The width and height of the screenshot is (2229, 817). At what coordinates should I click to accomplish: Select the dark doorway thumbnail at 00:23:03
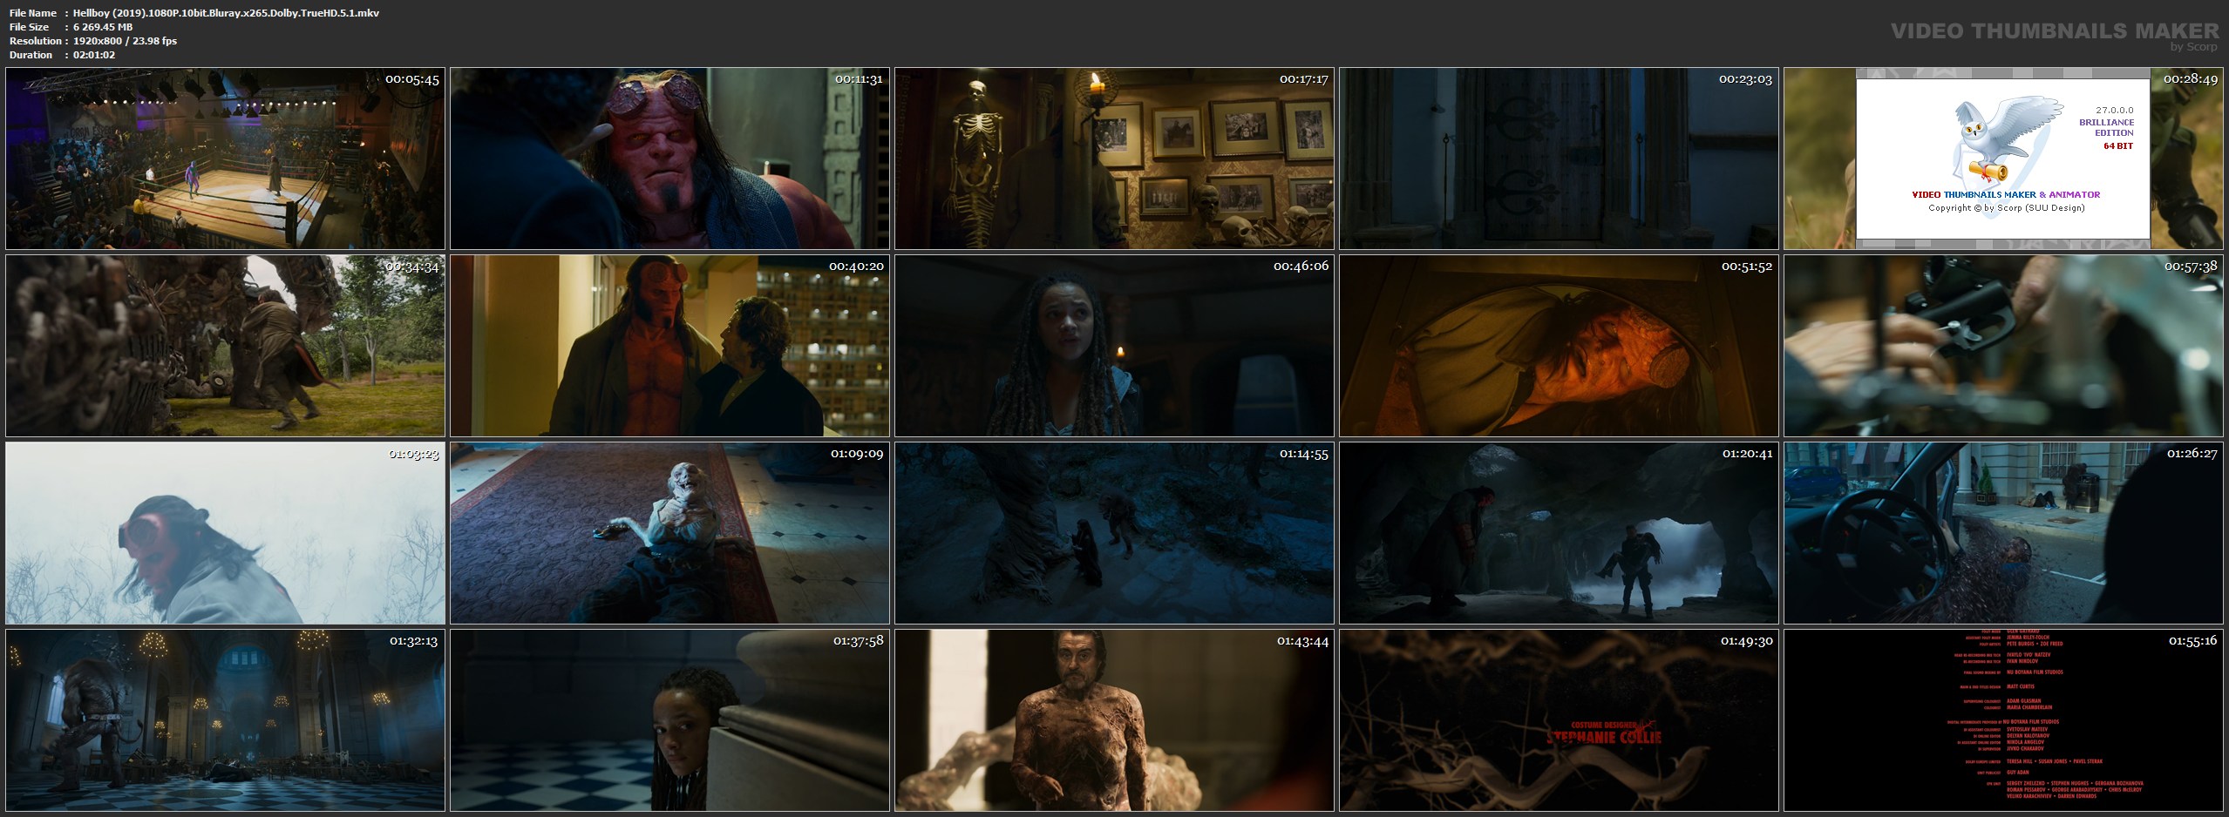[1559, 159]
